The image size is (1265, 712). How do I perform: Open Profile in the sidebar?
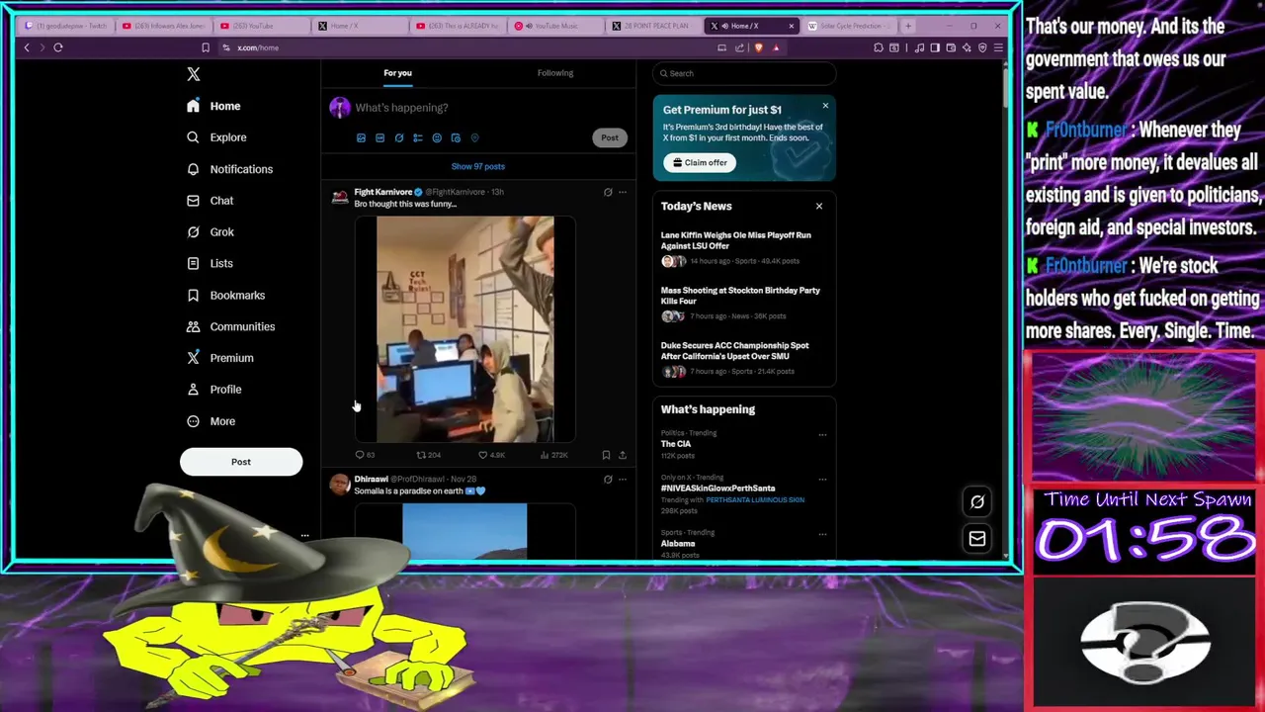(213, 390)
